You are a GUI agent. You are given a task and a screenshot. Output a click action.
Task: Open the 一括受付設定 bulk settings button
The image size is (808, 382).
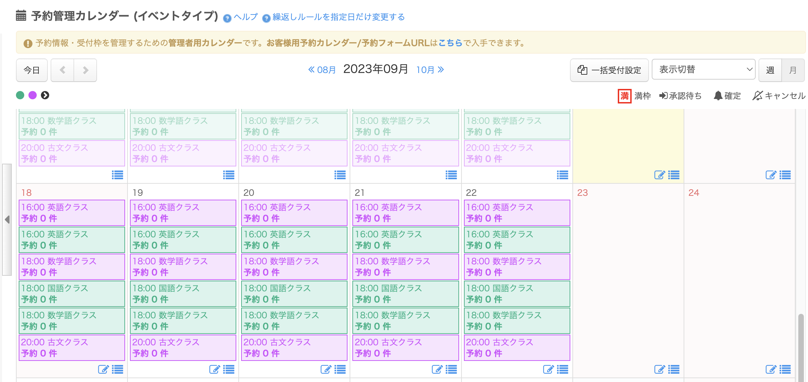(x=609, y=70)
